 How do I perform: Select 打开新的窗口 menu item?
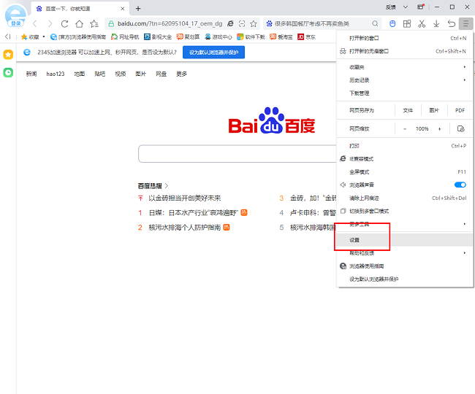point(405,38)
